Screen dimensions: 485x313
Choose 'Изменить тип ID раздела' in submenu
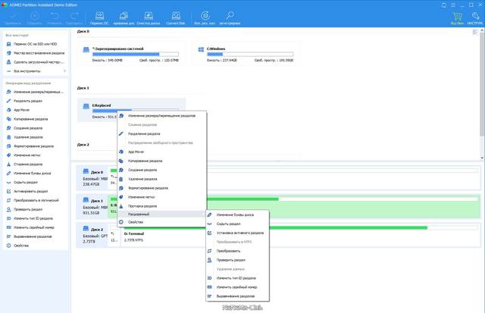(237, 278)
